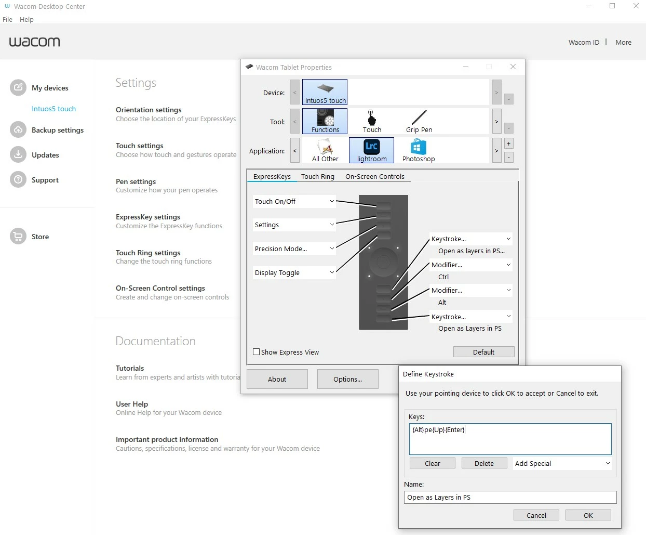Click the Backup settings cloud icon

(x=18, y=129)
